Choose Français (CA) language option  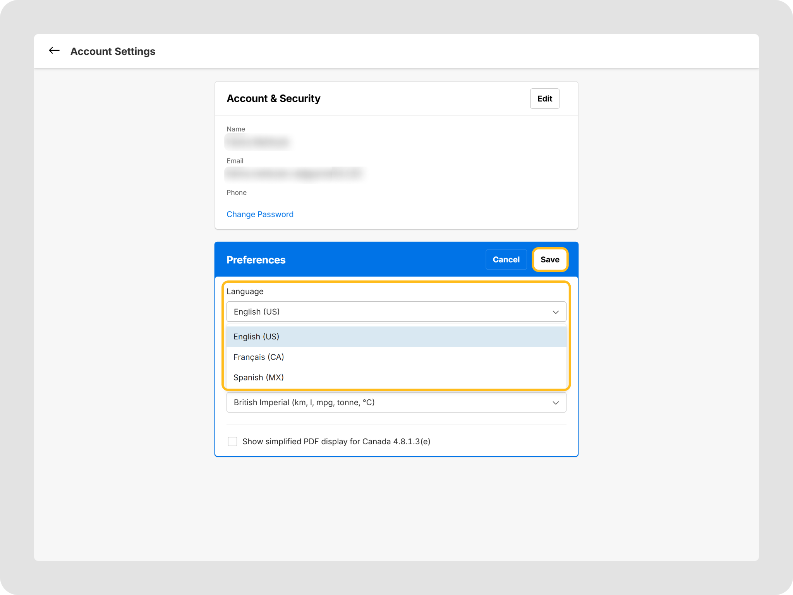tap(259, 357)
